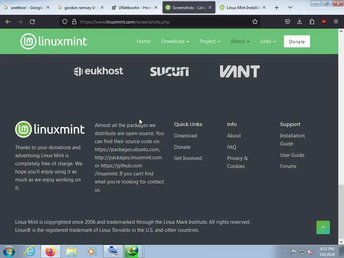Open the network tray icon

[x=302, y=252]
